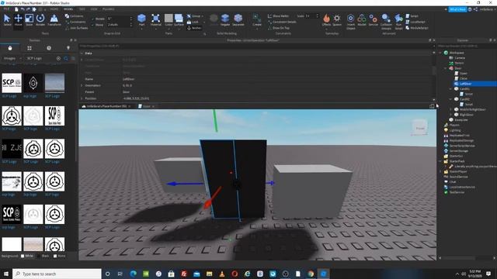Insert a new Part
497x279 pixels.
[x=141, y=20]
